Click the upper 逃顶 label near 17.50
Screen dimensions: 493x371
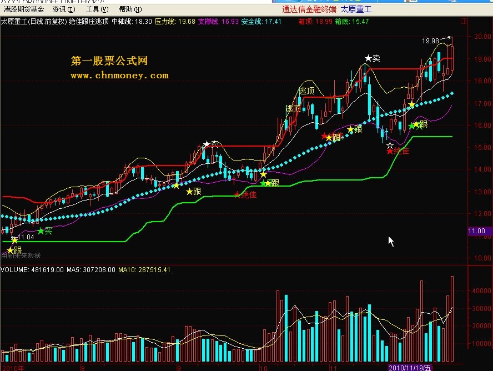306,91
